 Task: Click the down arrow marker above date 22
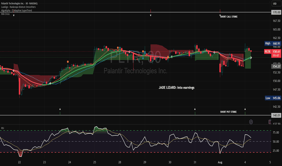[14, 16]
